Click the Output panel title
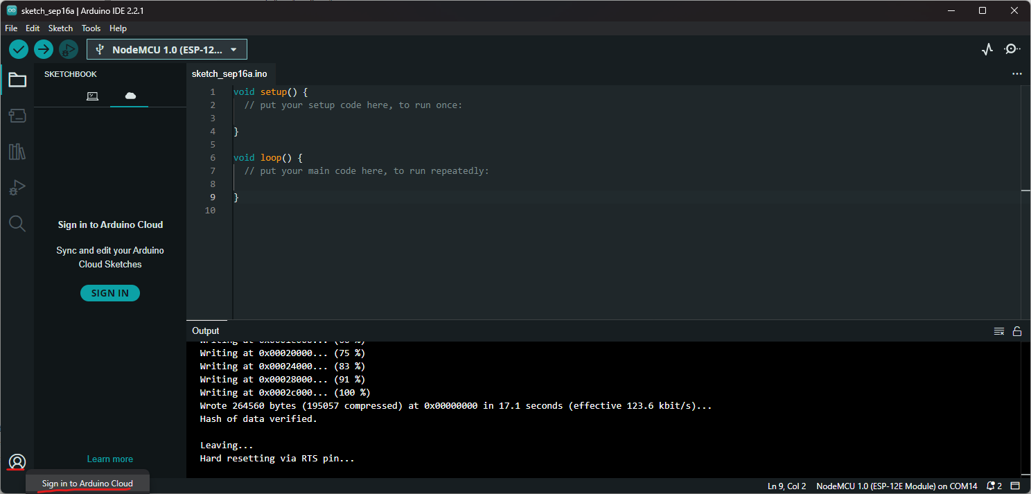1031x494 pixels. 206,331
